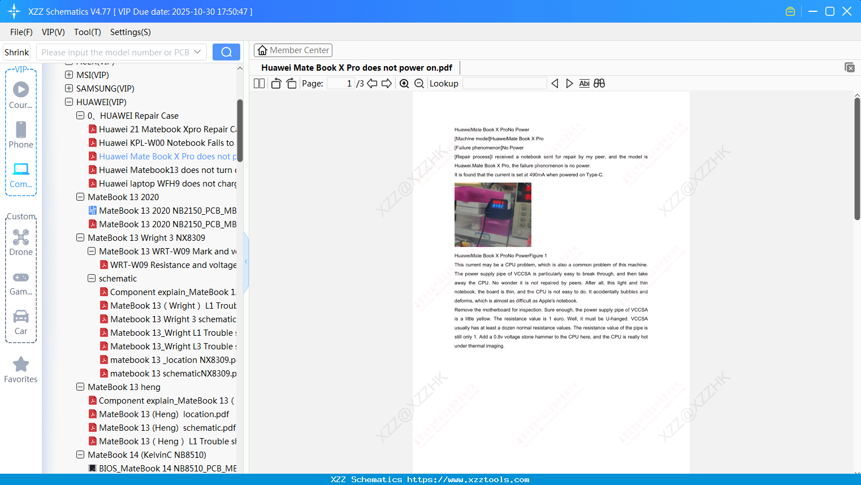Screen dimensions: 861x485
Task: Open the Tool(T) menu
Action: point(88,32)
